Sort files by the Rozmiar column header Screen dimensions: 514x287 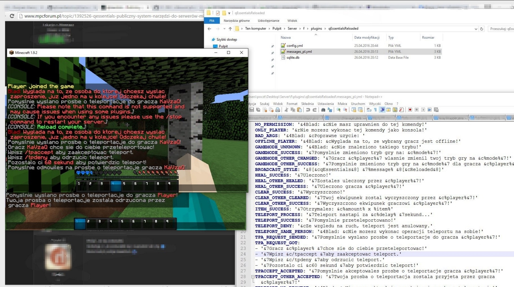[x=428, y=37]
